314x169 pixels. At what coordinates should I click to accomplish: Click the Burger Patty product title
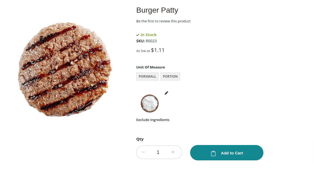coord(157,10)
